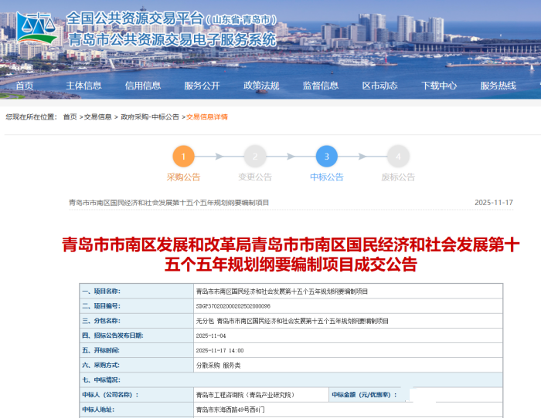Open the 政策法规 navigation item

coord(261,86)
